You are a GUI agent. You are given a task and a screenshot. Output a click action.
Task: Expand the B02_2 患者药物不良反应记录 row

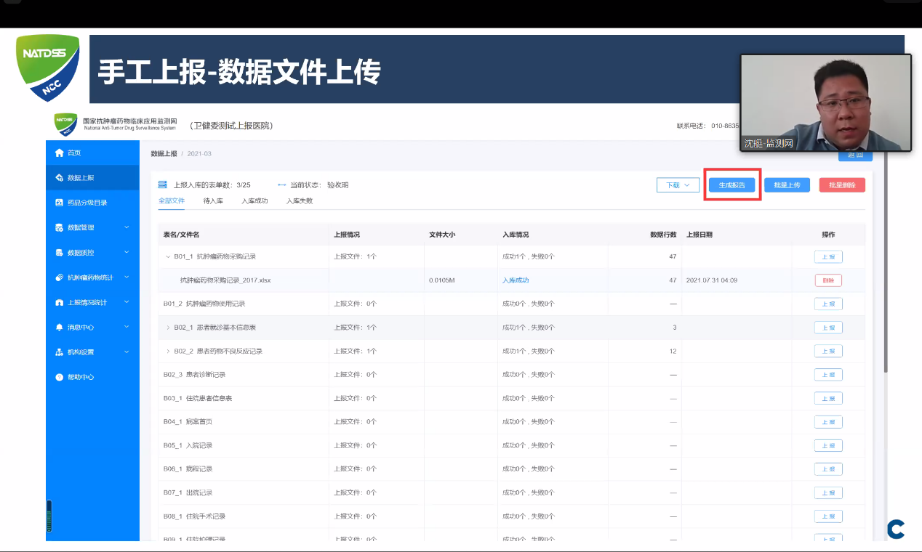click(168, 352)
